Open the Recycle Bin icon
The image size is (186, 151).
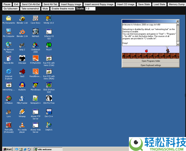[x=9, y=58]
